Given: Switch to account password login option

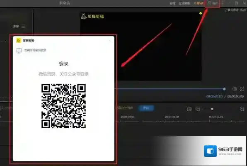Looking at the screenshot, I should (x=35, y=50).
